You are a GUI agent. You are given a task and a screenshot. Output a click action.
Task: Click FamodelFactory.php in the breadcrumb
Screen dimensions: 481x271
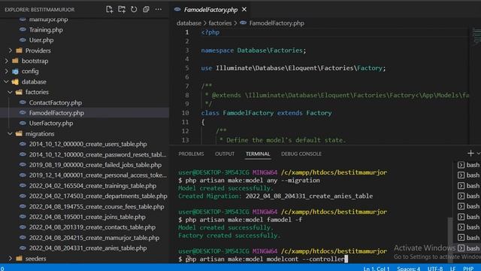coord(277,23)
